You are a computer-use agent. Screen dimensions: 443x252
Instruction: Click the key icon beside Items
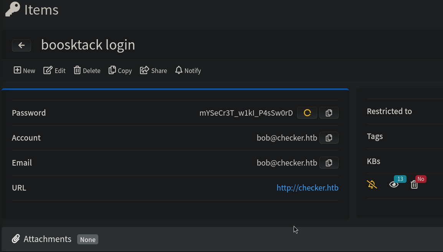coord(13,9)
